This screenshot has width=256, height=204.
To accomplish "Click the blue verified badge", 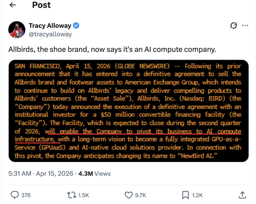I will pos(76,25).
